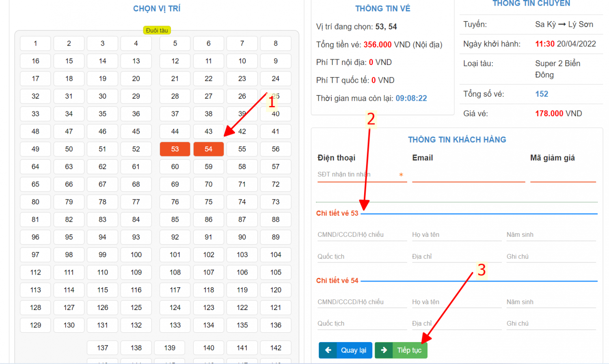Click the Địa chỉ field for ticket 54
Image resolution: width=609 pixels, height=364 pixels.
[x=456, y=324]
